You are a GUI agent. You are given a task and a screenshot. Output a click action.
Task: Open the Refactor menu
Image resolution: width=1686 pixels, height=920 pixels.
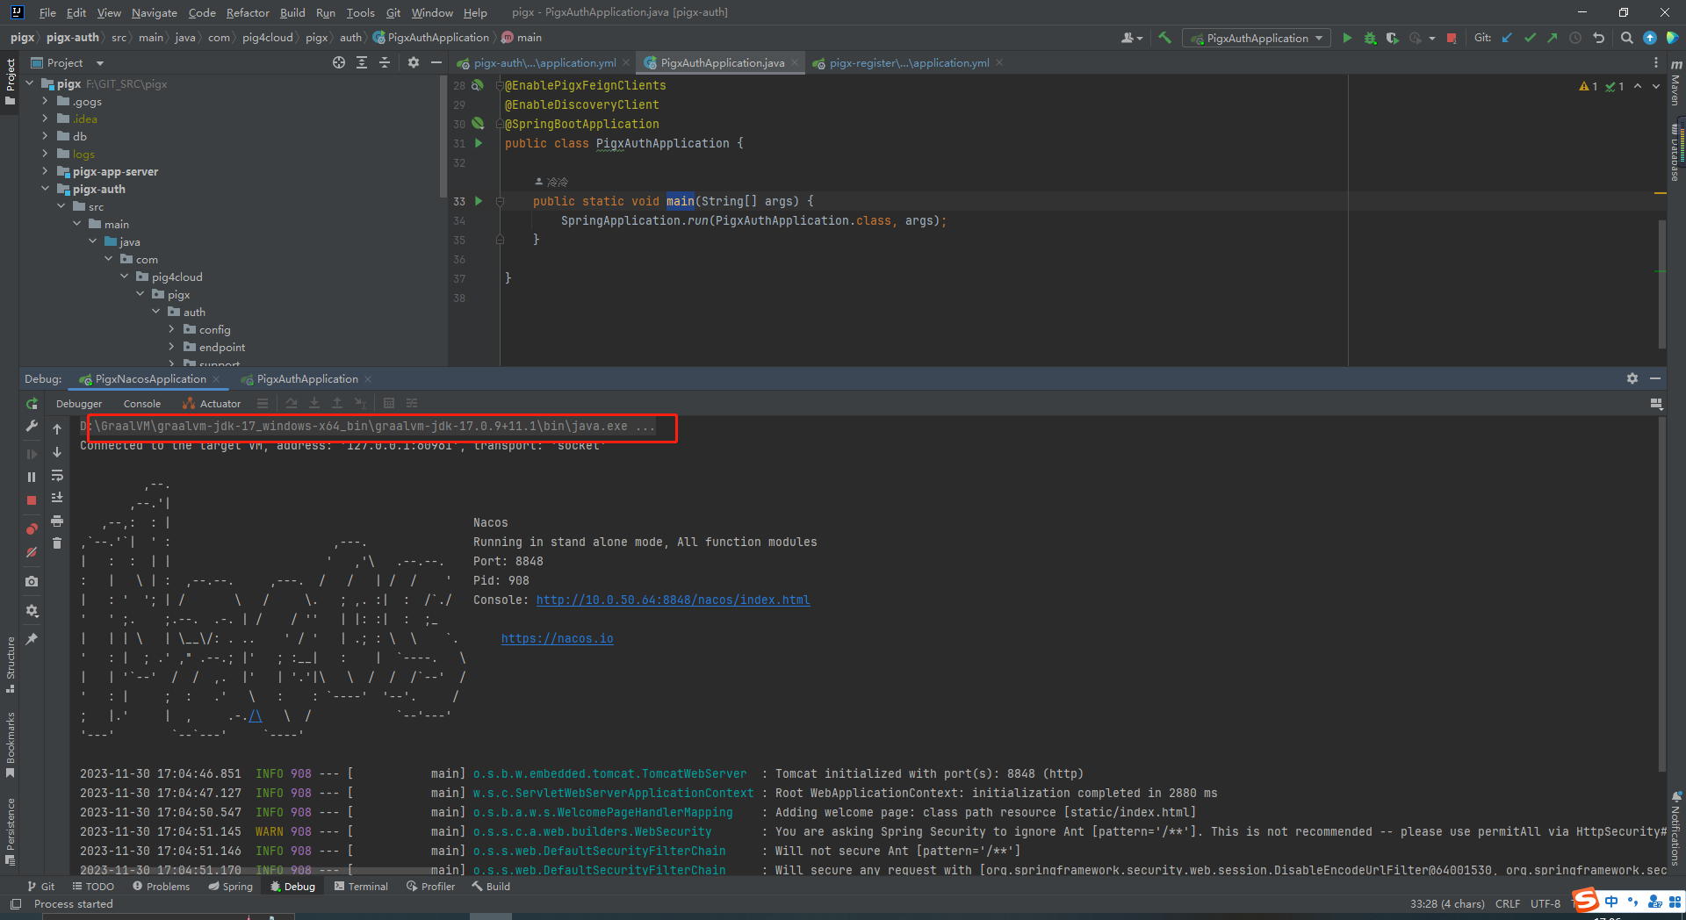248,12
